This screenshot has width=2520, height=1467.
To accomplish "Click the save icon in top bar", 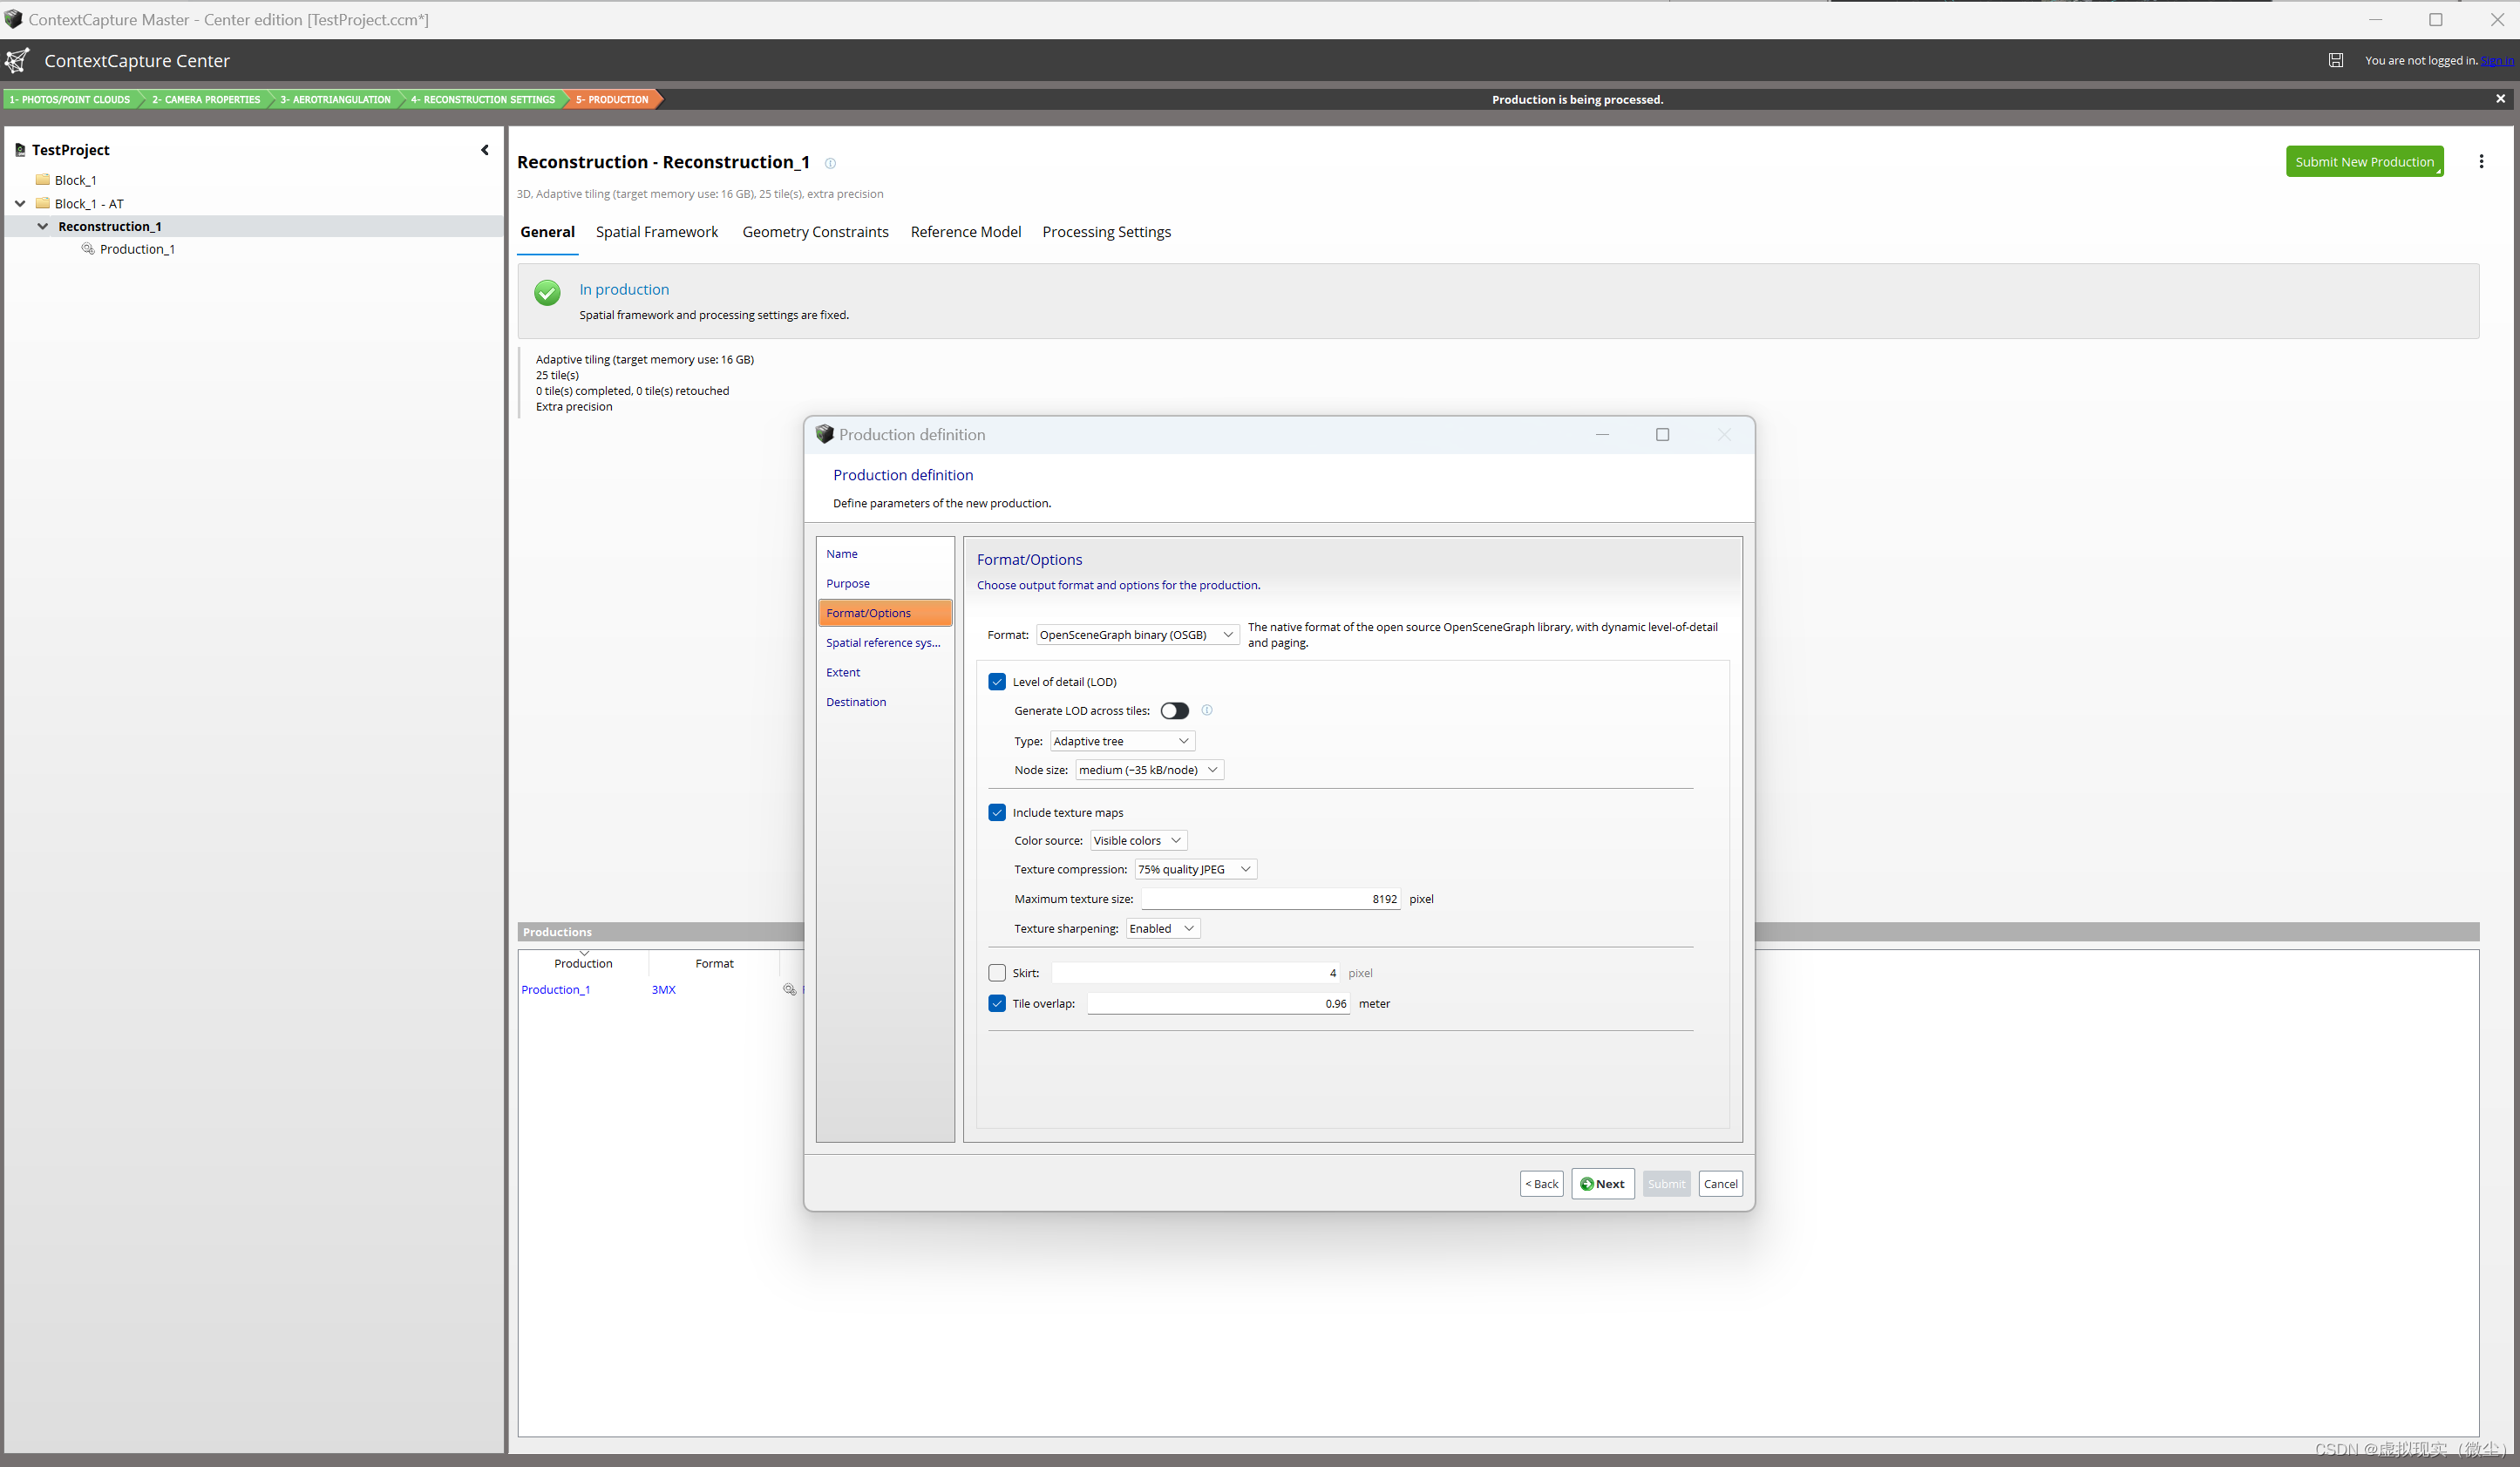I will [2335, 60].
